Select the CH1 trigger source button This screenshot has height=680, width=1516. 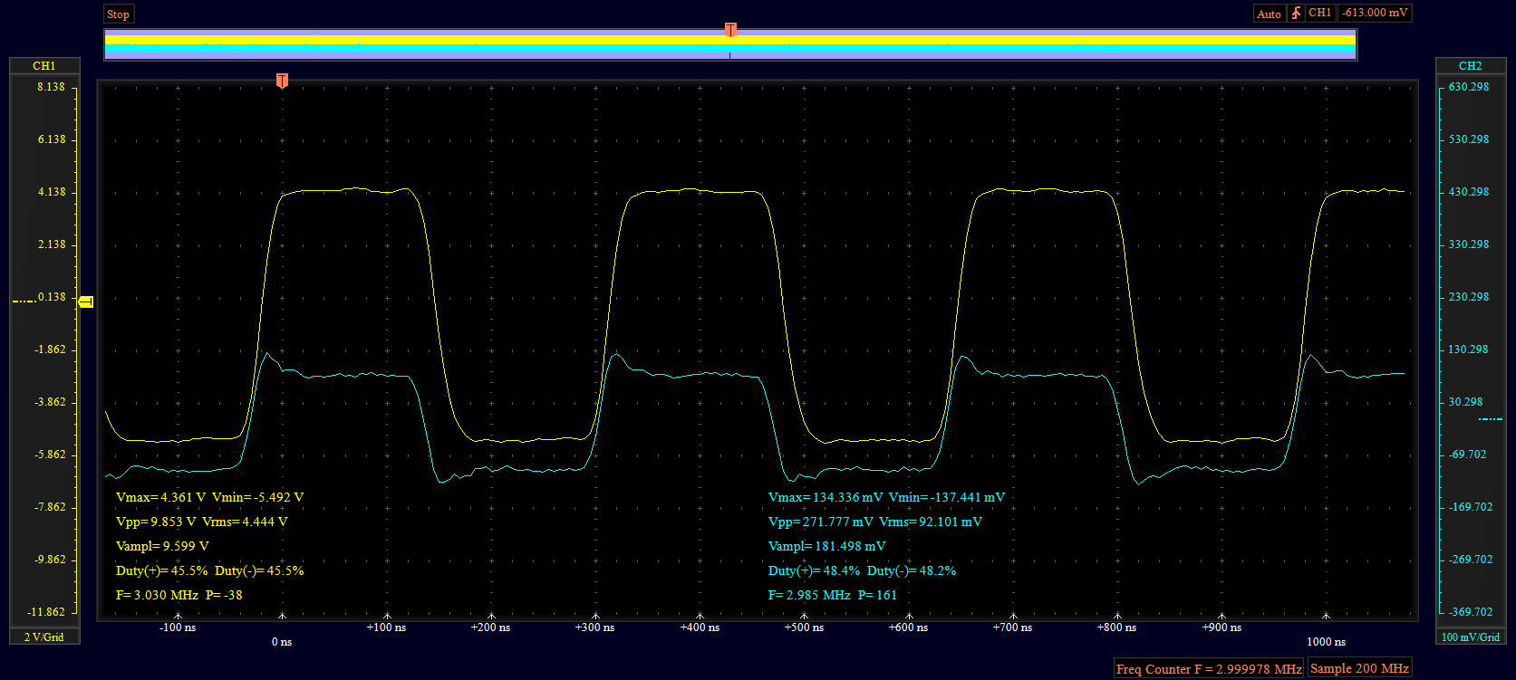click(x=1320, y=13)
